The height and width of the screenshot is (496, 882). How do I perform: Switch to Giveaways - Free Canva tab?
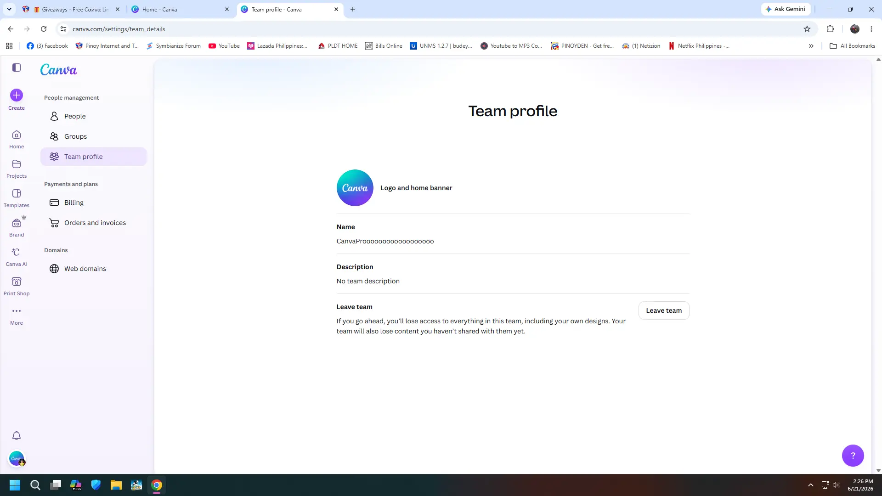click(x=71, y=9)
